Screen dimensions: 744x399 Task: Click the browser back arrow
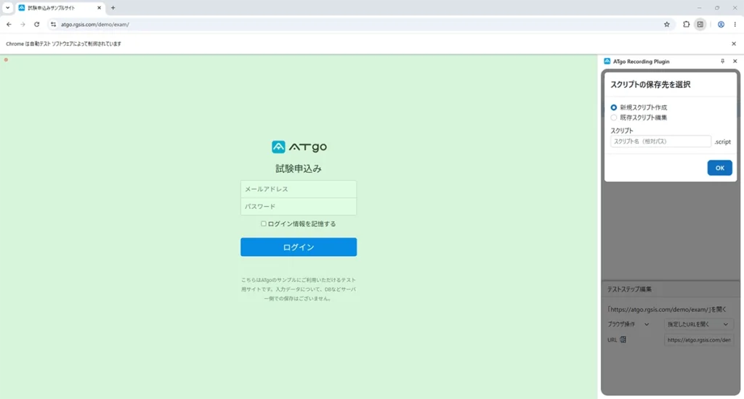[x=9, y=24]
